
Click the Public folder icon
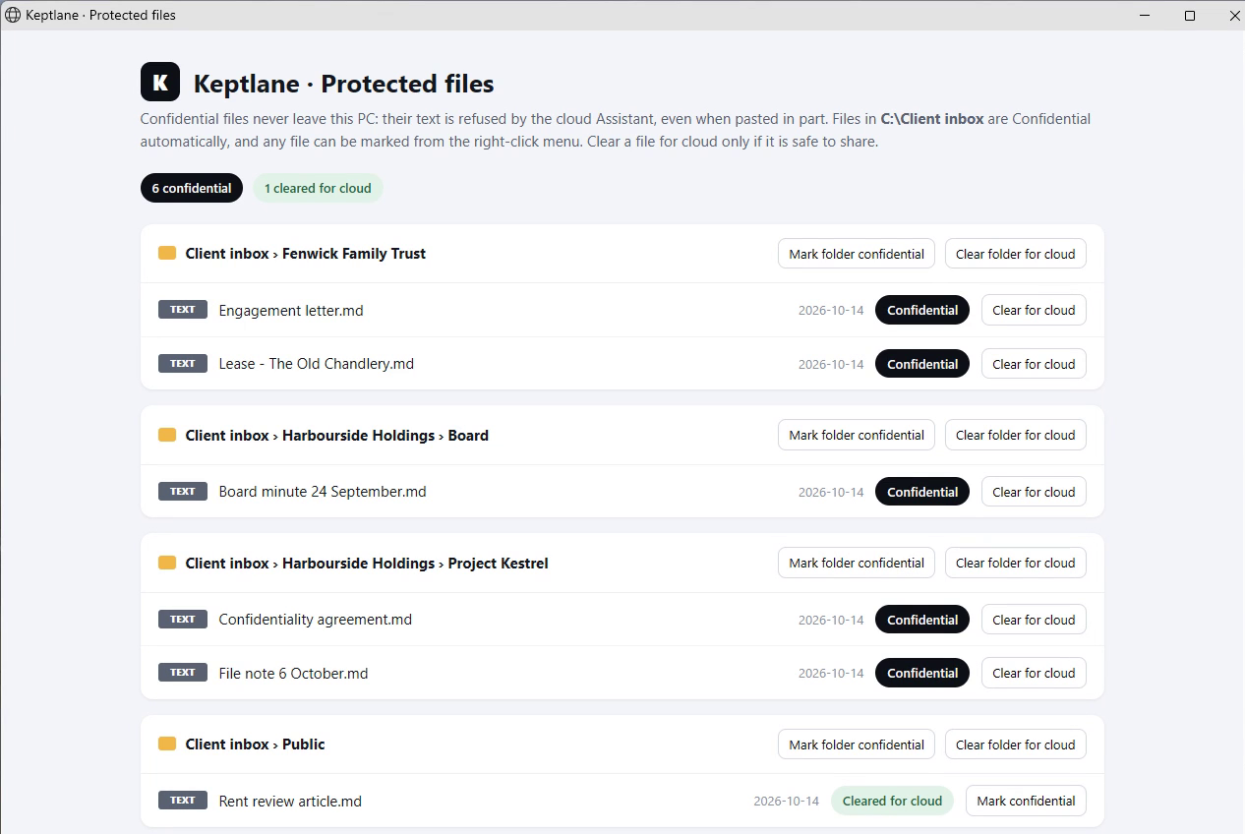pos(167,744)
